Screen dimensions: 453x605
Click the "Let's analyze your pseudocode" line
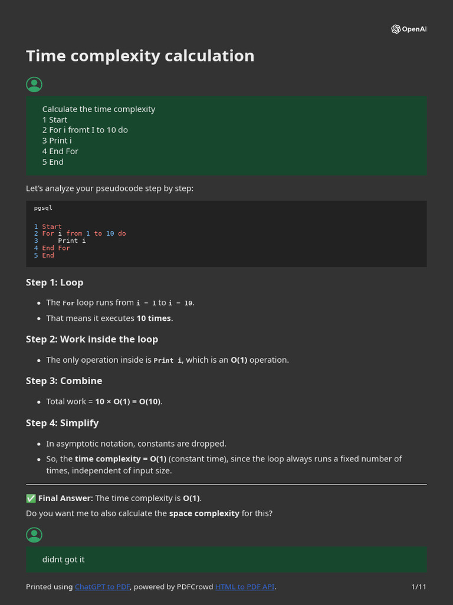coord(110,188)
